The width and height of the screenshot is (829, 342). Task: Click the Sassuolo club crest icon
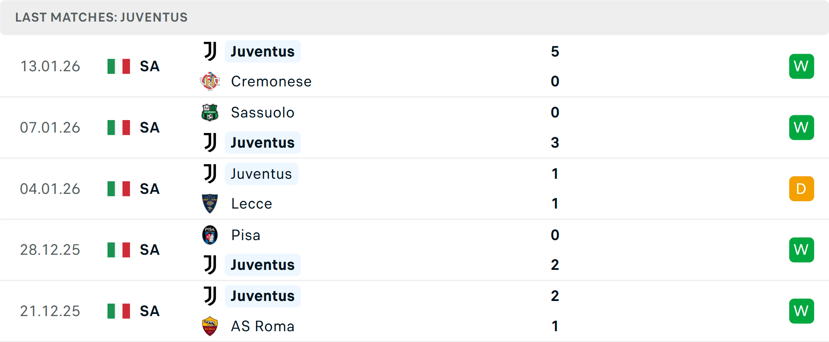coord(210,112)
